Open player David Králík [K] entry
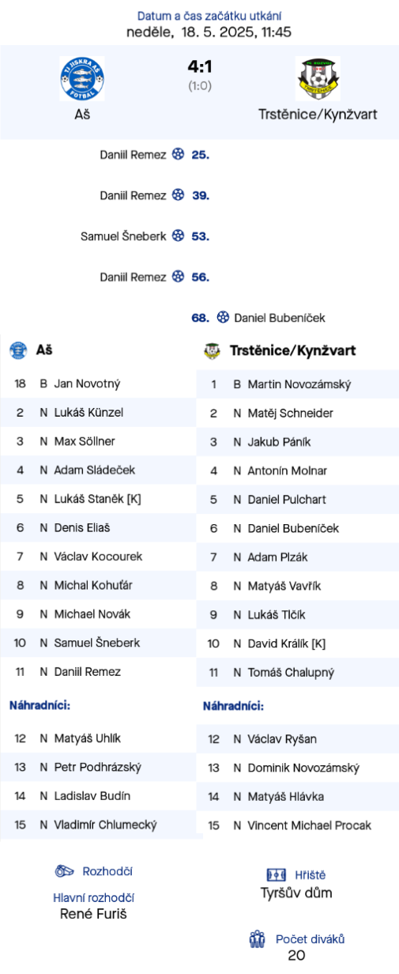 point(298,644)
